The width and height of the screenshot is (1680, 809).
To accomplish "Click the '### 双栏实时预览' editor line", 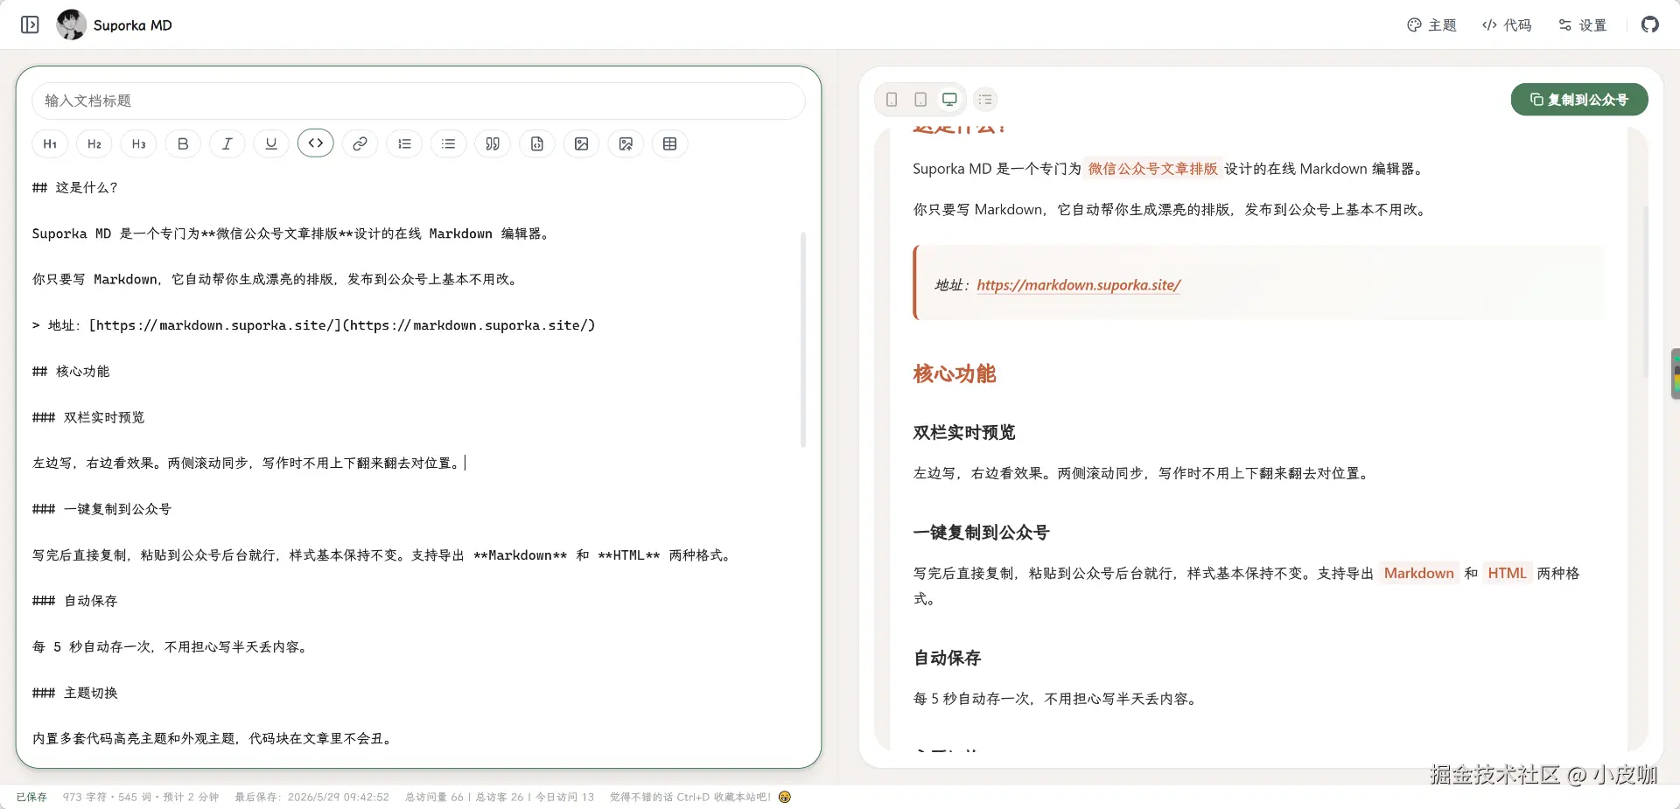I will point(88,417).
